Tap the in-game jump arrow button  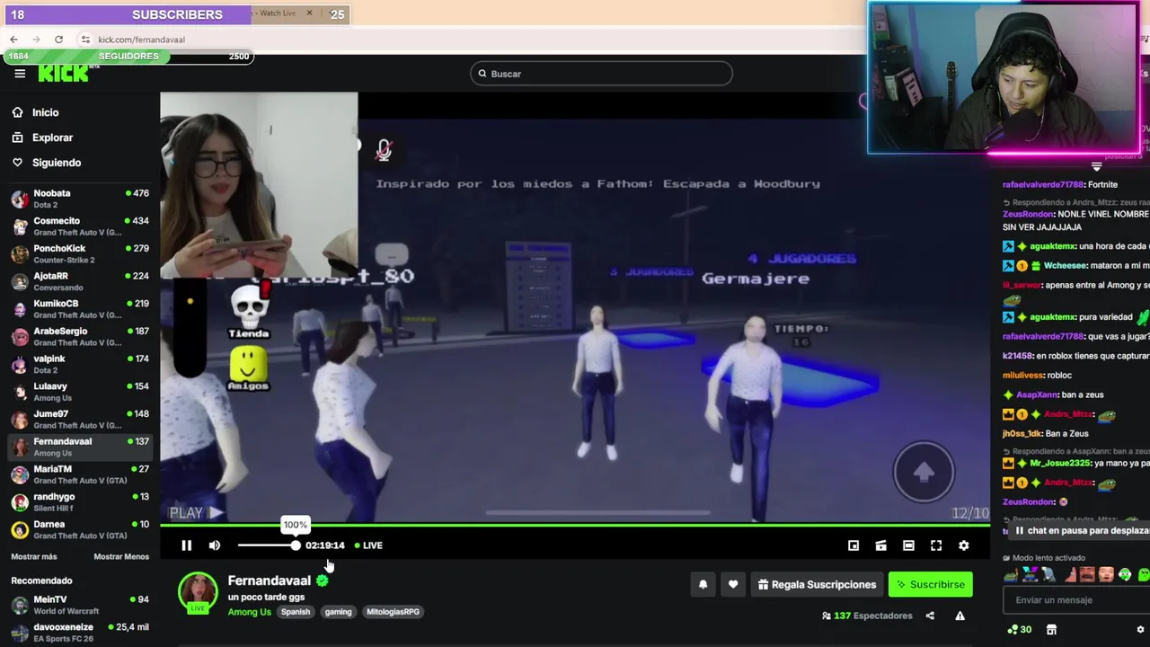924,472
